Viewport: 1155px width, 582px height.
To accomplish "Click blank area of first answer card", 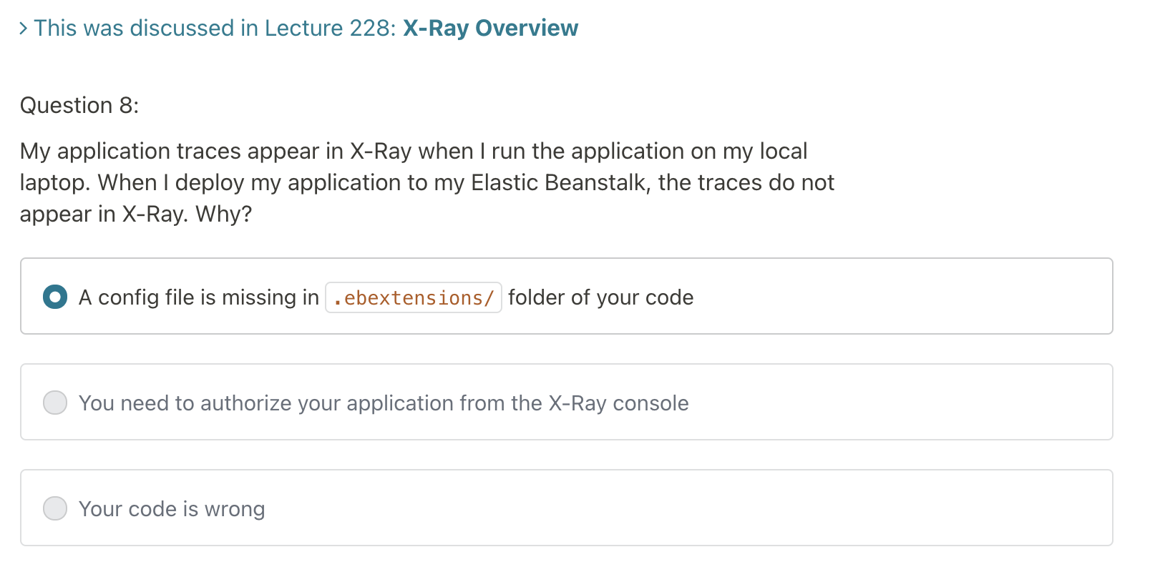I will [902, 296].
